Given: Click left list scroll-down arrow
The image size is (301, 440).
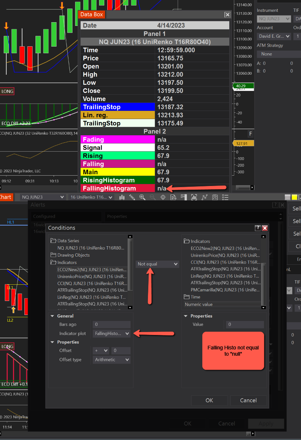Looking at the screenshot, I should tap(130, 308).
